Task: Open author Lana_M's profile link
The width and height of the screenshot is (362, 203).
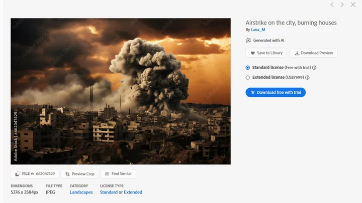Action: (258, 30)
